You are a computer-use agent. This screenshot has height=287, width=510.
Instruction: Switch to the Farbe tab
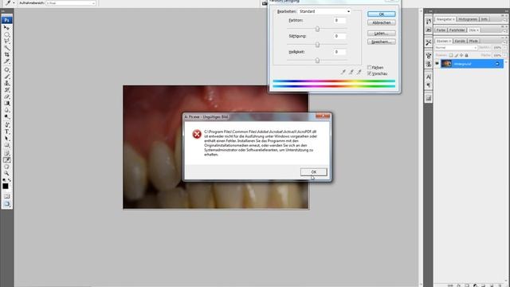(x=441, y=30)
